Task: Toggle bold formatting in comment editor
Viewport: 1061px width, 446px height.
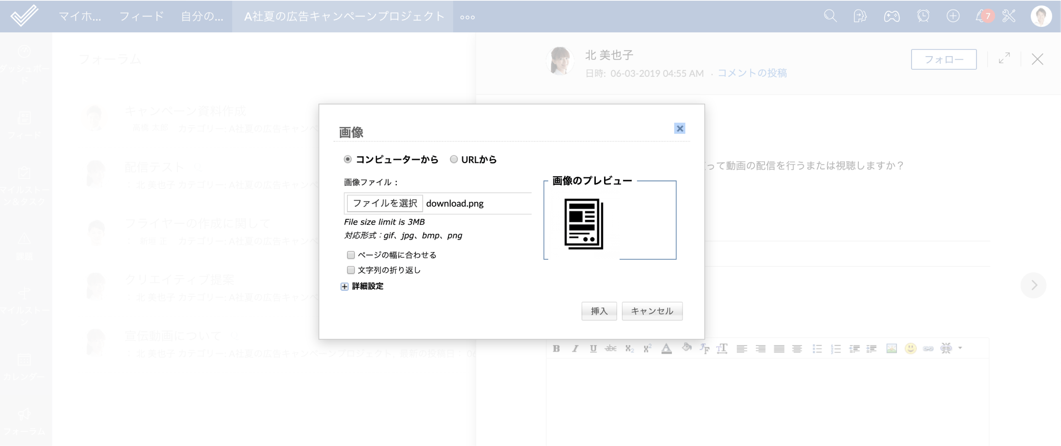Action: point(556,349)
